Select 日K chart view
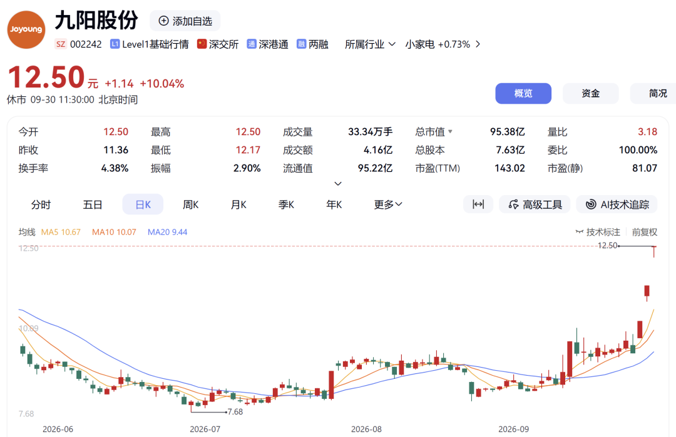 [x=143, y=204]
